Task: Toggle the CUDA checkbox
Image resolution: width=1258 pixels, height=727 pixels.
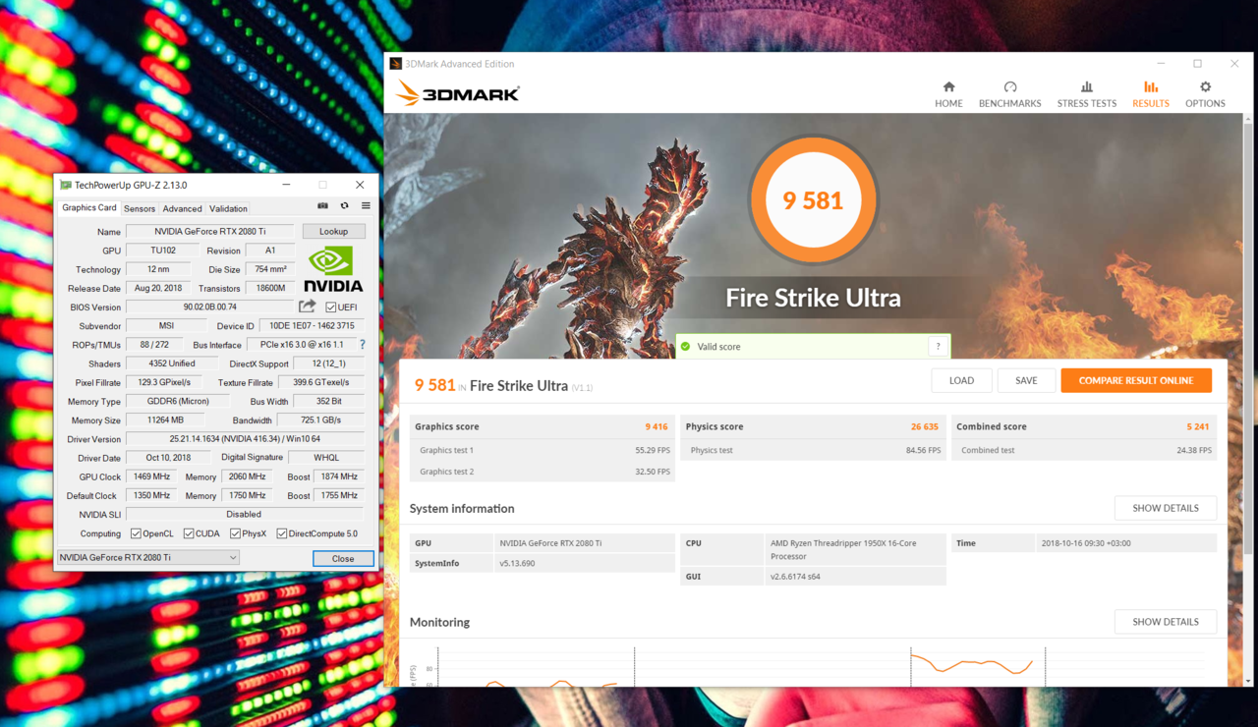Action: (x=189, y=533)
